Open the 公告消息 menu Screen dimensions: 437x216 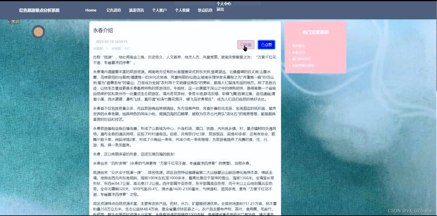[x=114, y=10]
